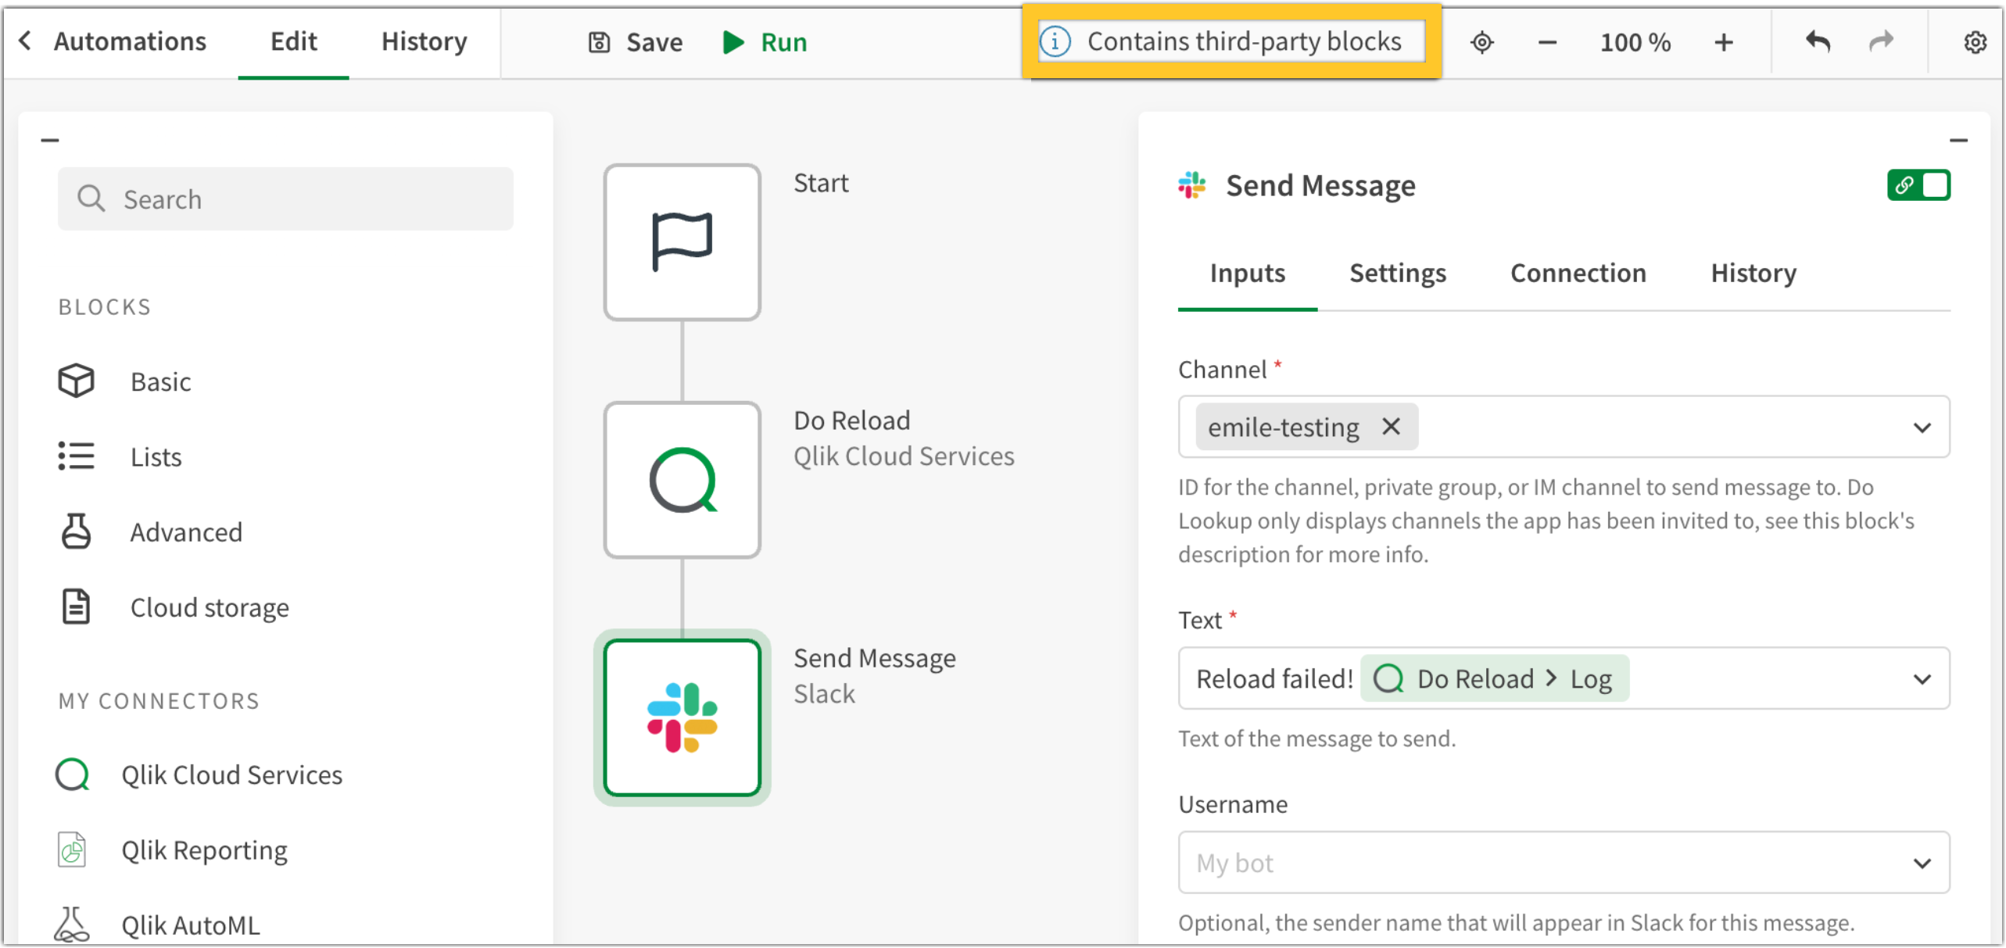Expand the Username dropdown
Image resolution: width=2006 pixels, height=948 pixels.
1922,863
